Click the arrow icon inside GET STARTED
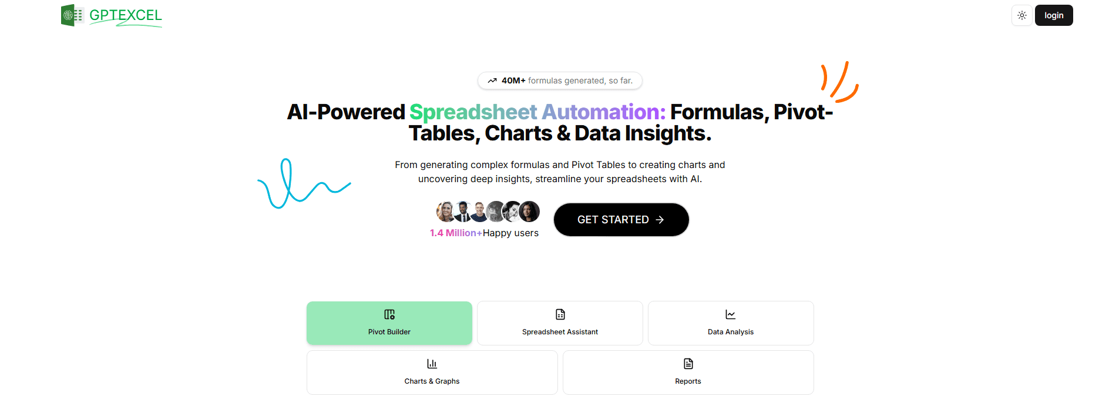This screenshot has width=1109, height=396. click(x=660, y=220)
